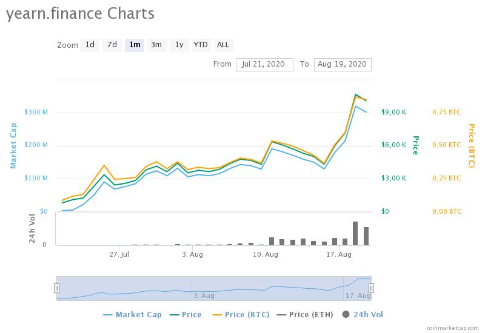This screenshot has width=485, height=333.
Task: Set zoom to 1y
Action: (x=179, y=45)
